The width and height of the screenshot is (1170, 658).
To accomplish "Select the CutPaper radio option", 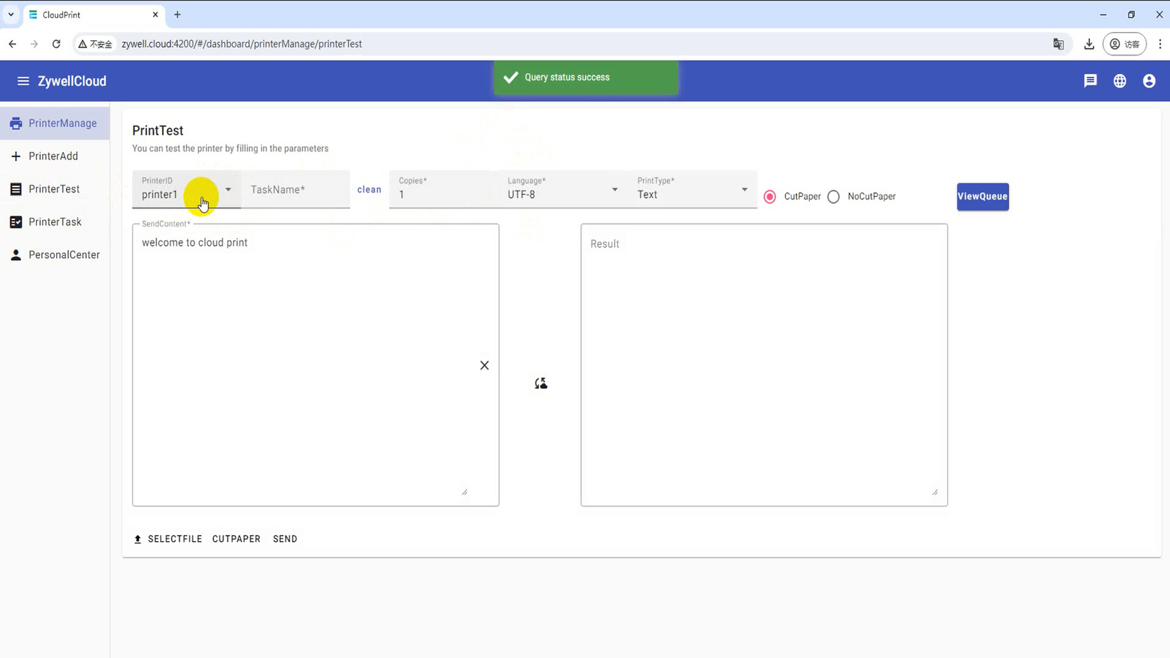I will (x=770, y=197).
